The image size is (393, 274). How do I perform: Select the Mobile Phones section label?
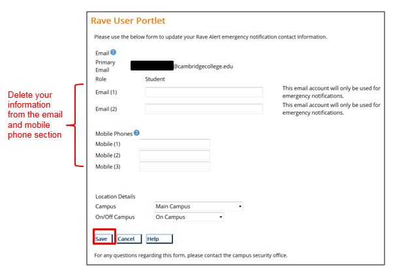tap(114, 134)
